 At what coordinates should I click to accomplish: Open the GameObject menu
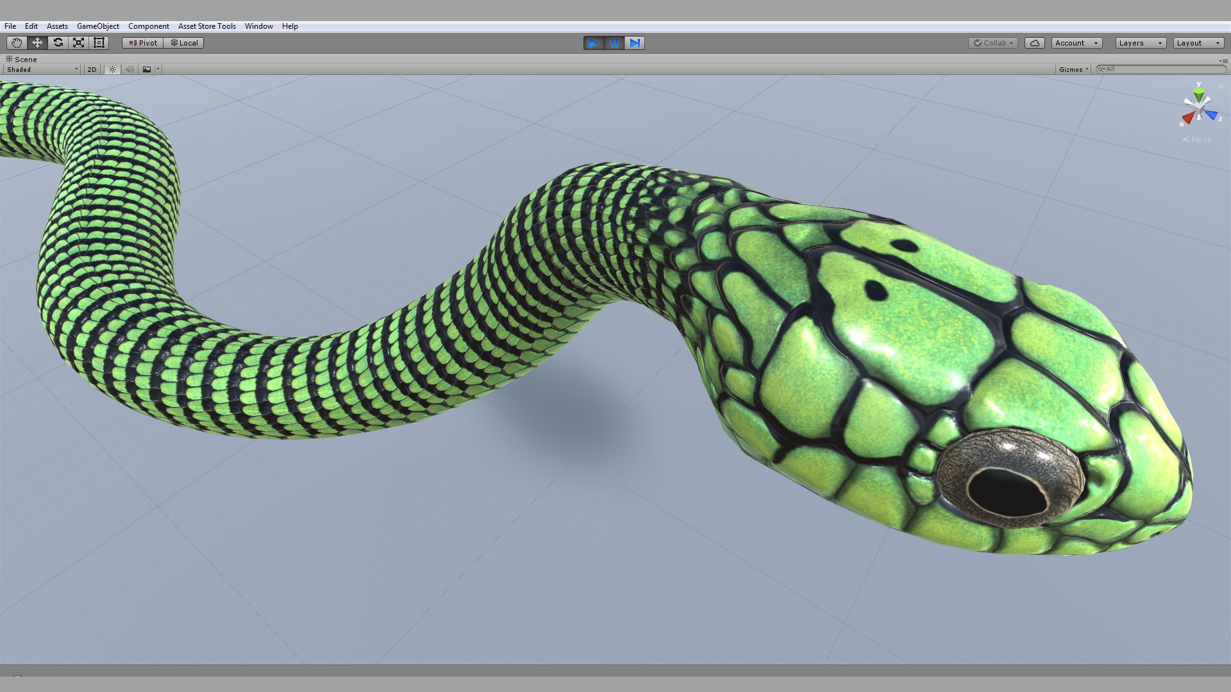point(98,26)
